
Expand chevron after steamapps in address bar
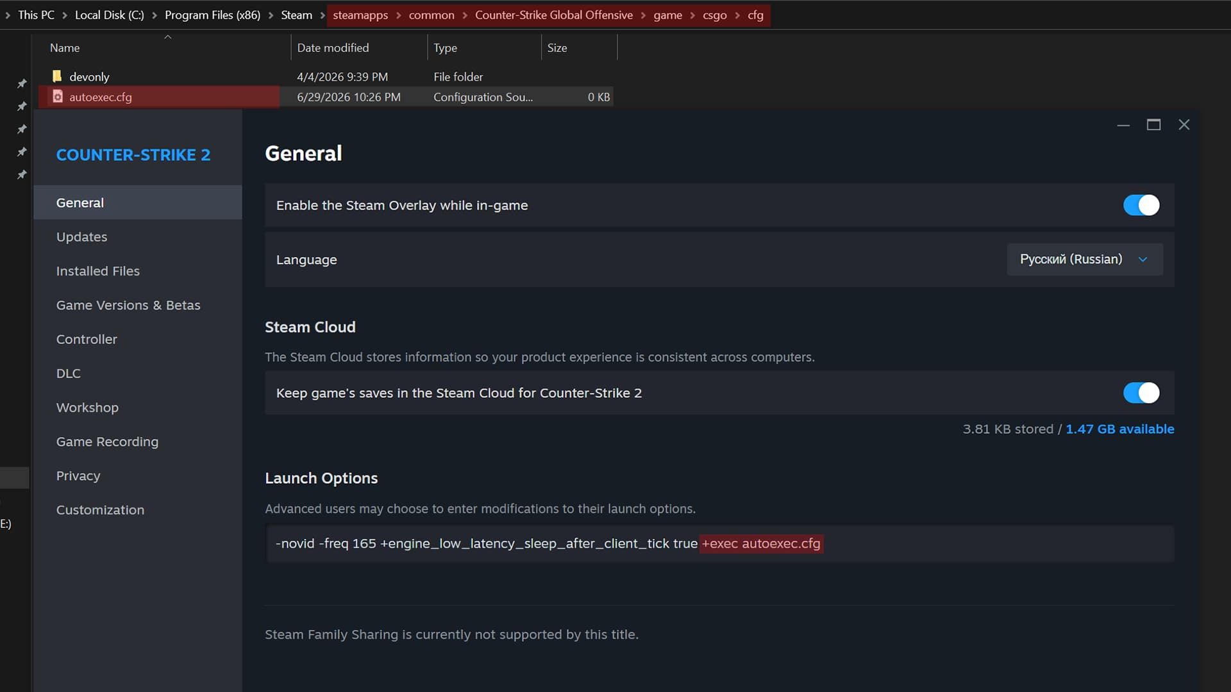[399, 15]
